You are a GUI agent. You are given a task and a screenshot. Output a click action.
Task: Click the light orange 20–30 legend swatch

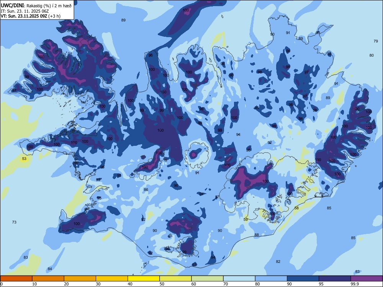pos(80,279)
